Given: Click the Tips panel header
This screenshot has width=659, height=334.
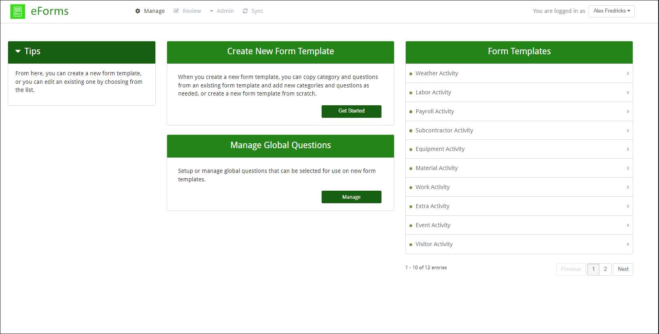Looking at the screenshot, I should 82,52.
